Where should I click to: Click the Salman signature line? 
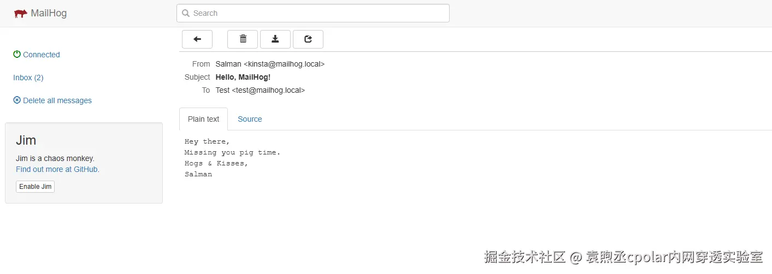click(198, 174)
